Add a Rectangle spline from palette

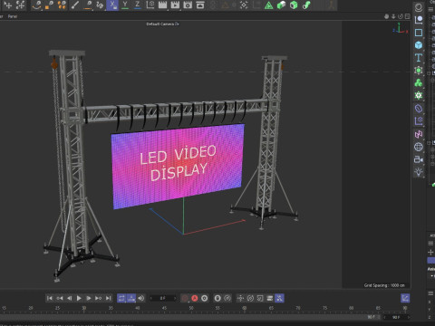(x=419, y=33)
